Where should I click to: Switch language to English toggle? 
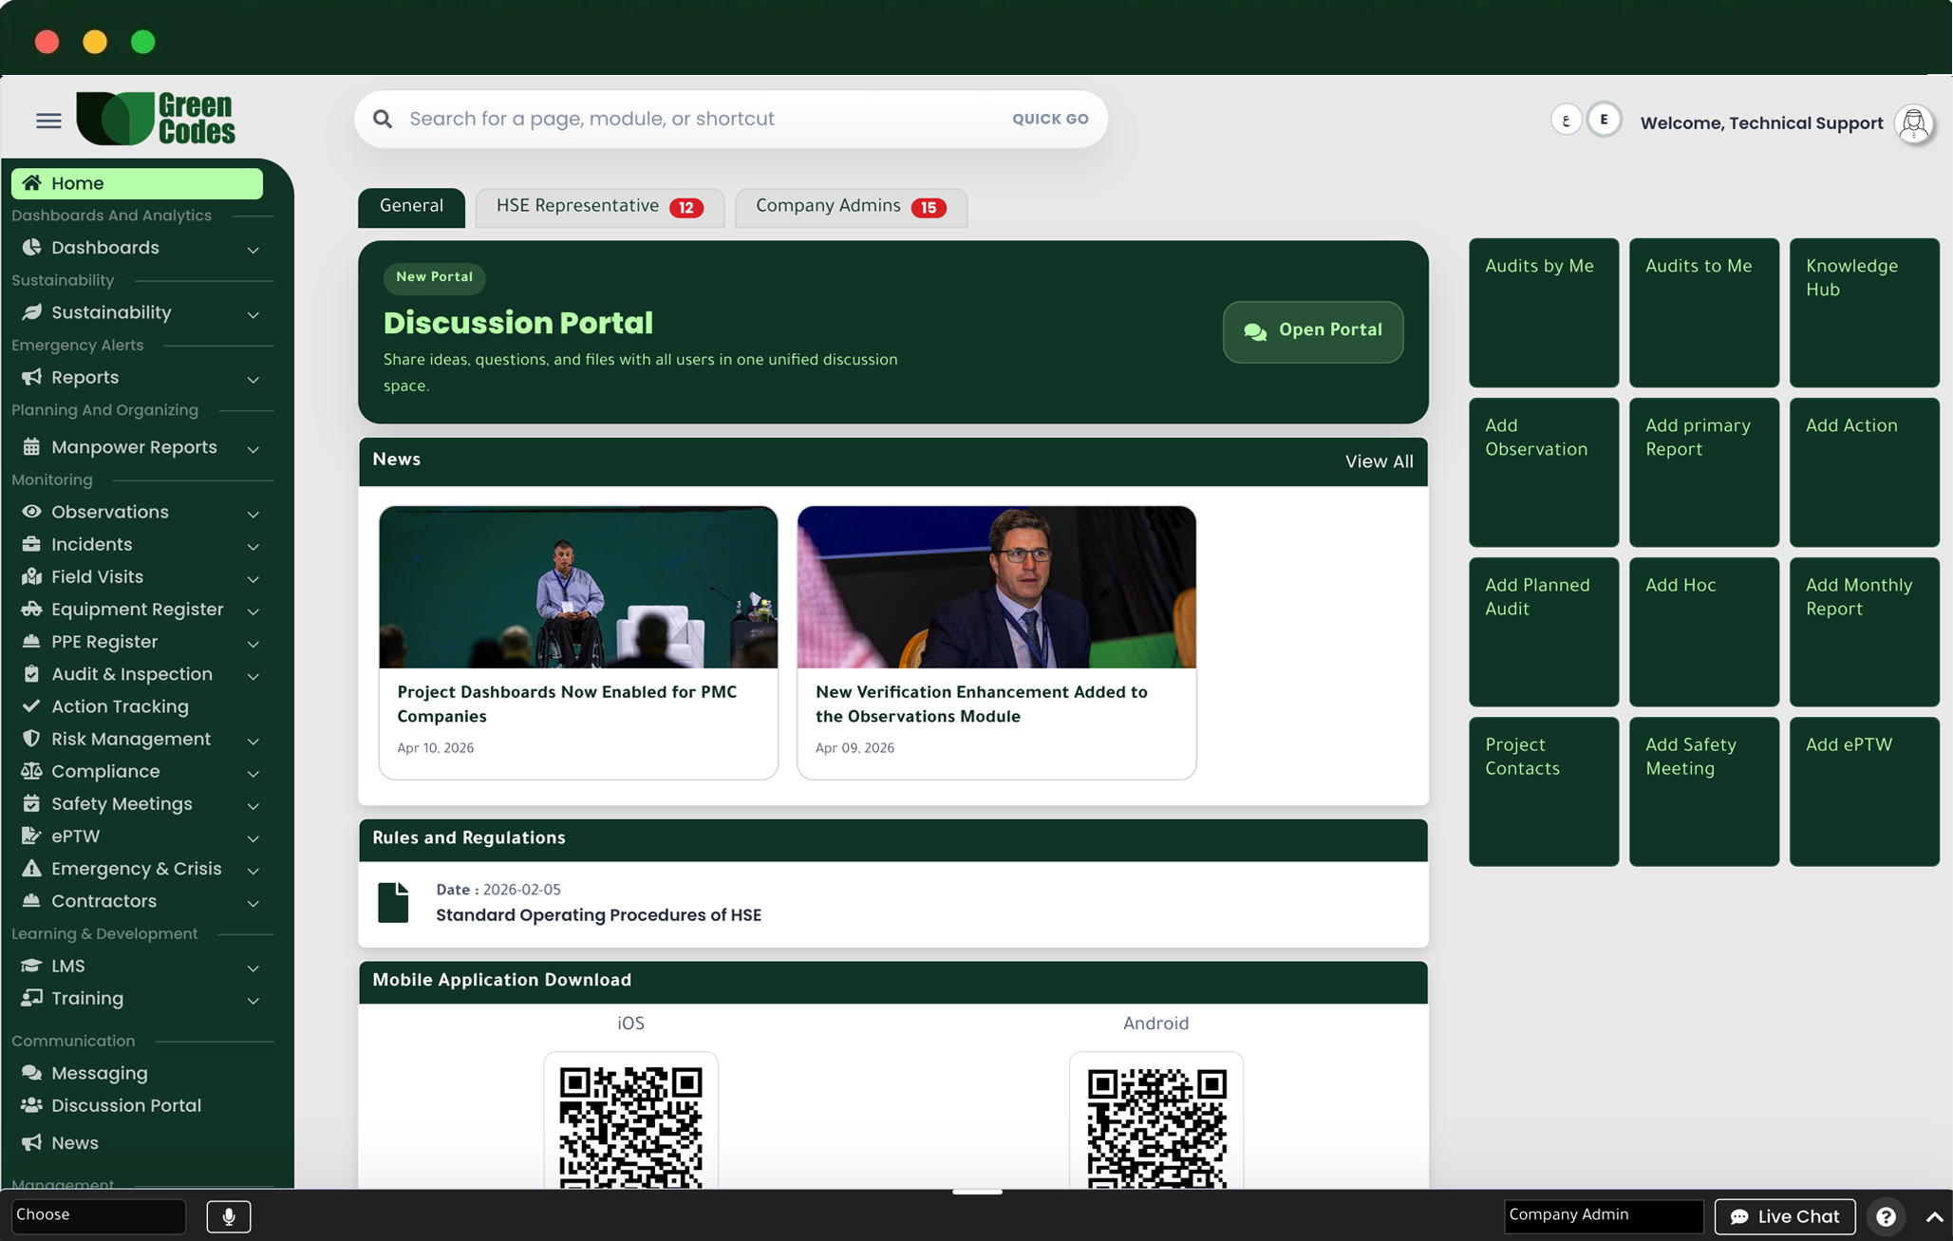1604,120
